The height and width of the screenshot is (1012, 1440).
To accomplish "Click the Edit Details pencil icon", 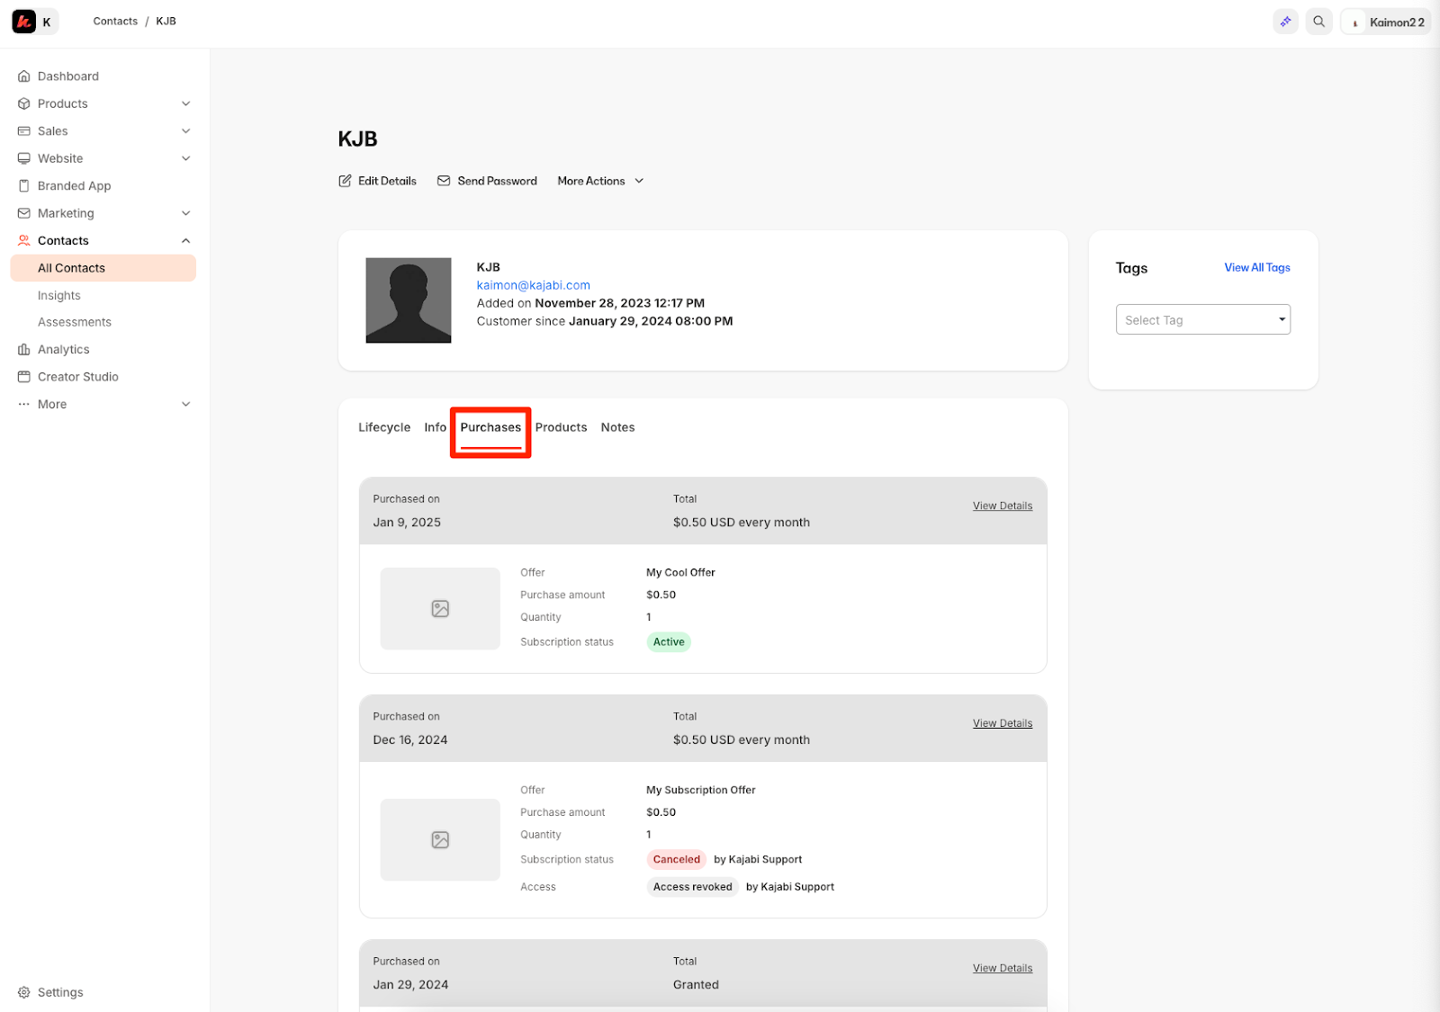I will (x=345, y=181).
